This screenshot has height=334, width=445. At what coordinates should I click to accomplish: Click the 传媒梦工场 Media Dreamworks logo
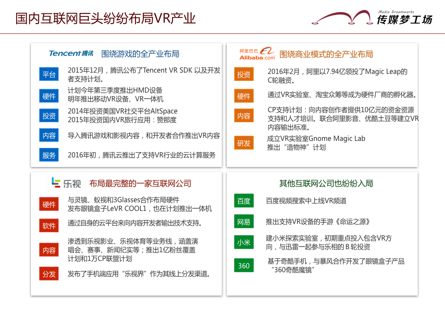[x=372, y=18]
